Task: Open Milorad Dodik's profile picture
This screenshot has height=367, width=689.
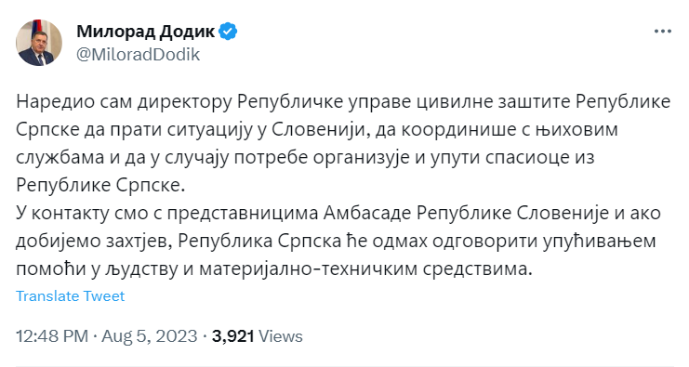Action: pyautogui.click(x=39, y=43)
